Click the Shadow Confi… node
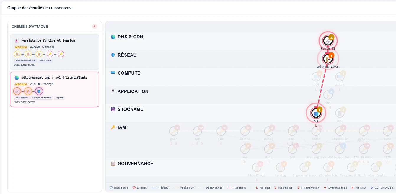Viewport: 396px width, 194px height. [x=375, y=167]
